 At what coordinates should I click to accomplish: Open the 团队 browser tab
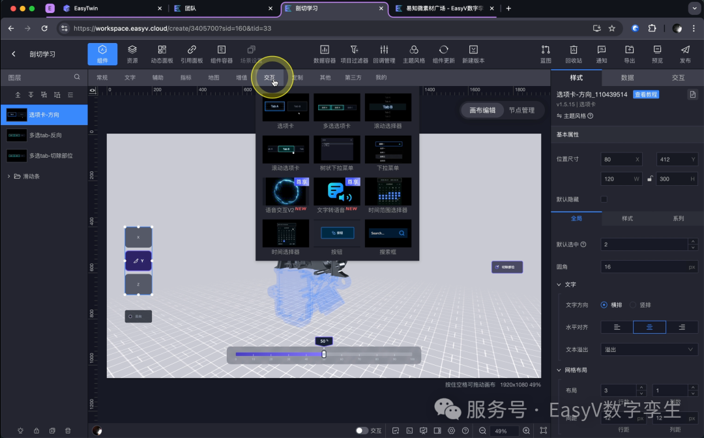(x=223, y=8)
